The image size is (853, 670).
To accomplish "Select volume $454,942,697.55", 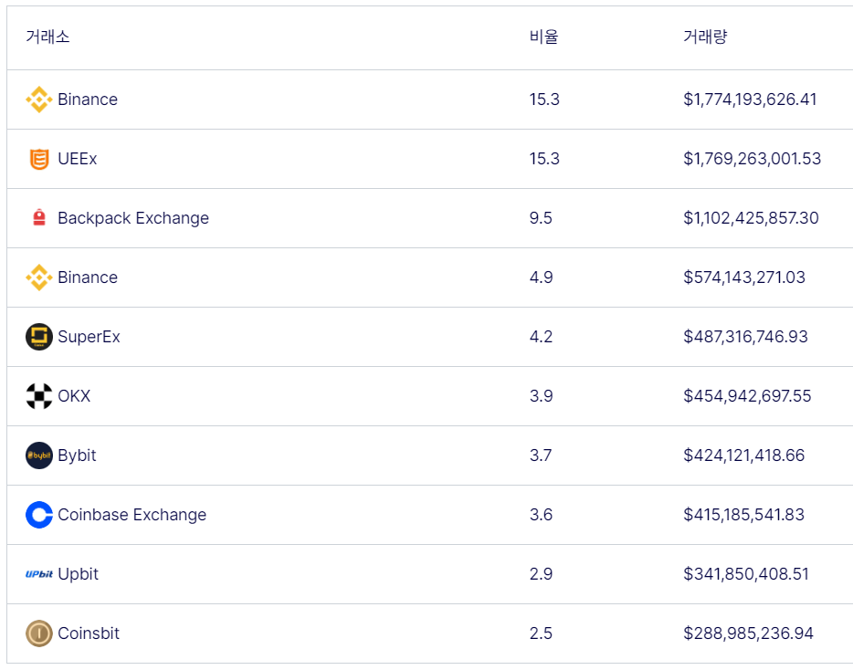I will click(747, 396).
